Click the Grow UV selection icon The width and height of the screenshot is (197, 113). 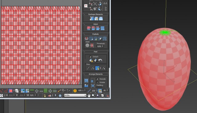(x=23, y=91)
